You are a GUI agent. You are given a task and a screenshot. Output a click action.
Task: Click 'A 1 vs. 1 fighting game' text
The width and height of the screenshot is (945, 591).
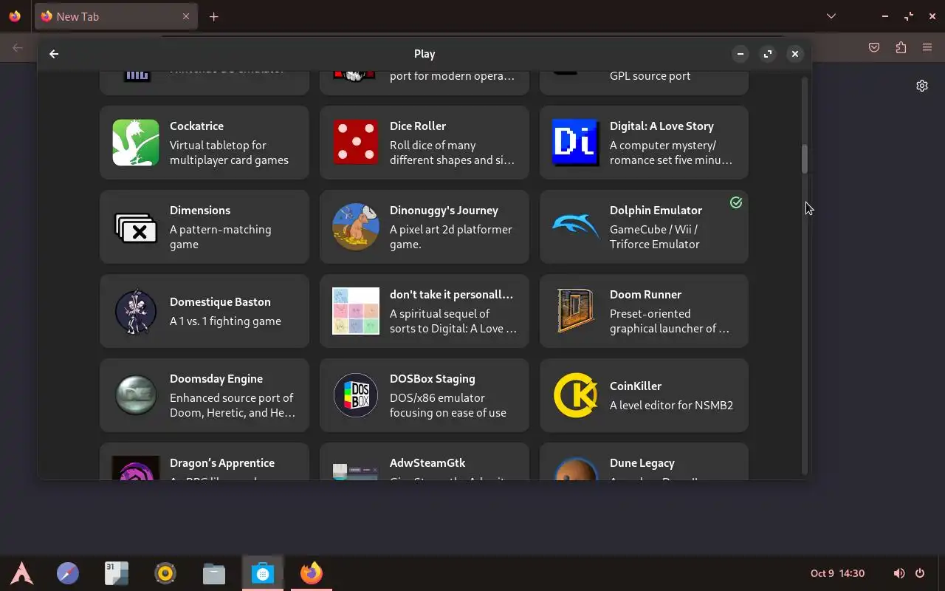225,321
